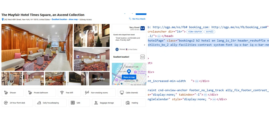The height and width of the screenshot is (122, 269).
Task: Click the Non-smoking rooms icon
Action: (x=87, y=93)
